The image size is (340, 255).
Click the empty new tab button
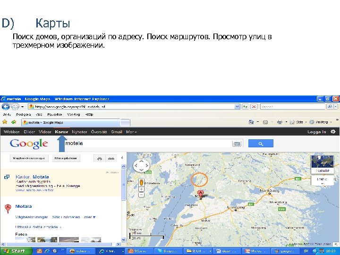coord(125,123)
